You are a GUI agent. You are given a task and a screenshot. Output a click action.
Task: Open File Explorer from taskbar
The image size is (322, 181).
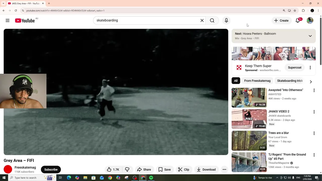(85, 178)
